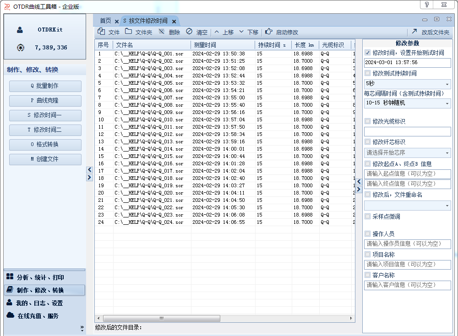The width and height of the screenshot is (458, 336).
Task: Click the 清空 clear-all toolbar icon
Action: tap(189, 32)
